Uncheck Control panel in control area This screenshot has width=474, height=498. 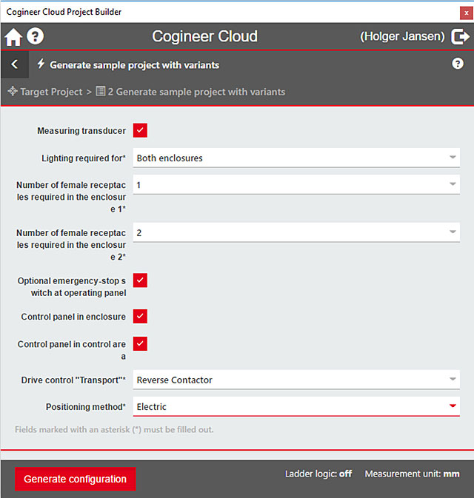pos(140,343)
